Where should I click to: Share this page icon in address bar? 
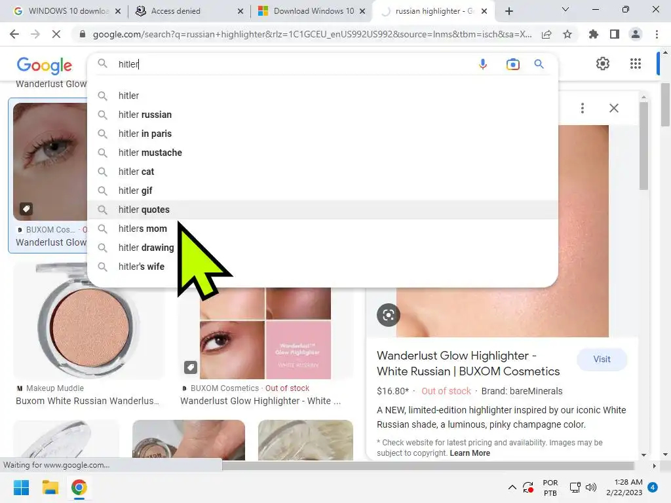pos(546,35)
